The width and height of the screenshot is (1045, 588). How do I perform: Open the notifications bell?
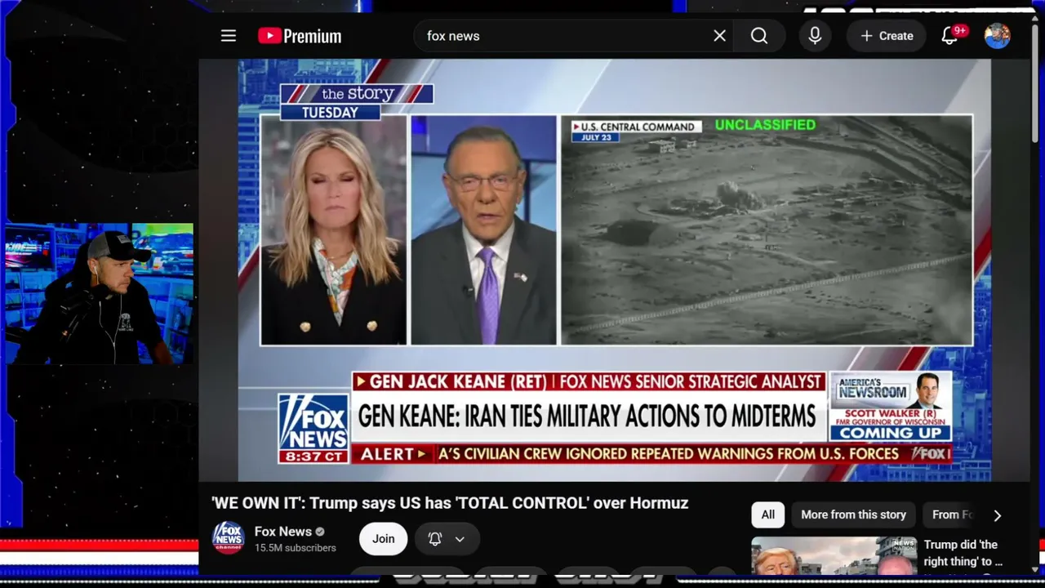tap(949, 36)
